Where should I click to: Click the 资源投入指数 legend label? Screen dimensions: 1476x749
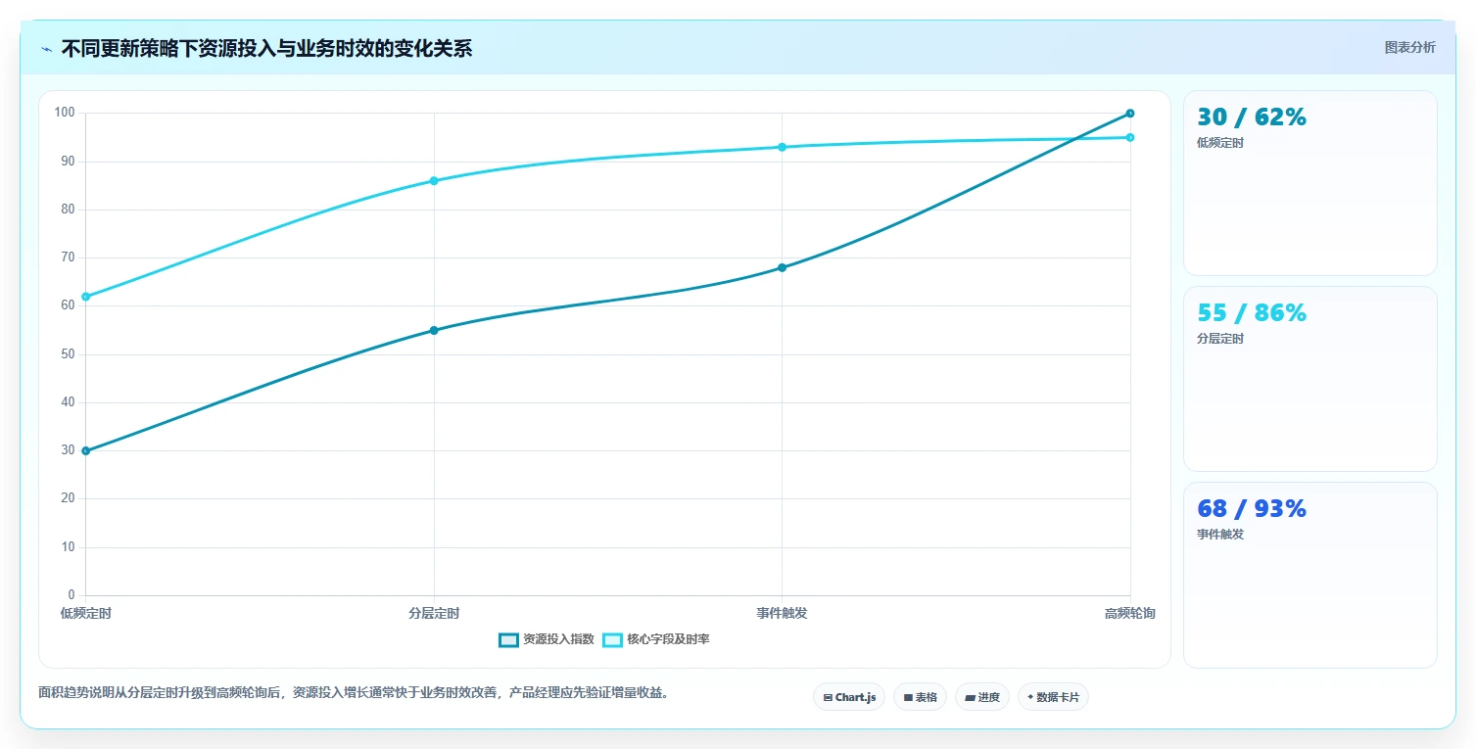[558, 639]
